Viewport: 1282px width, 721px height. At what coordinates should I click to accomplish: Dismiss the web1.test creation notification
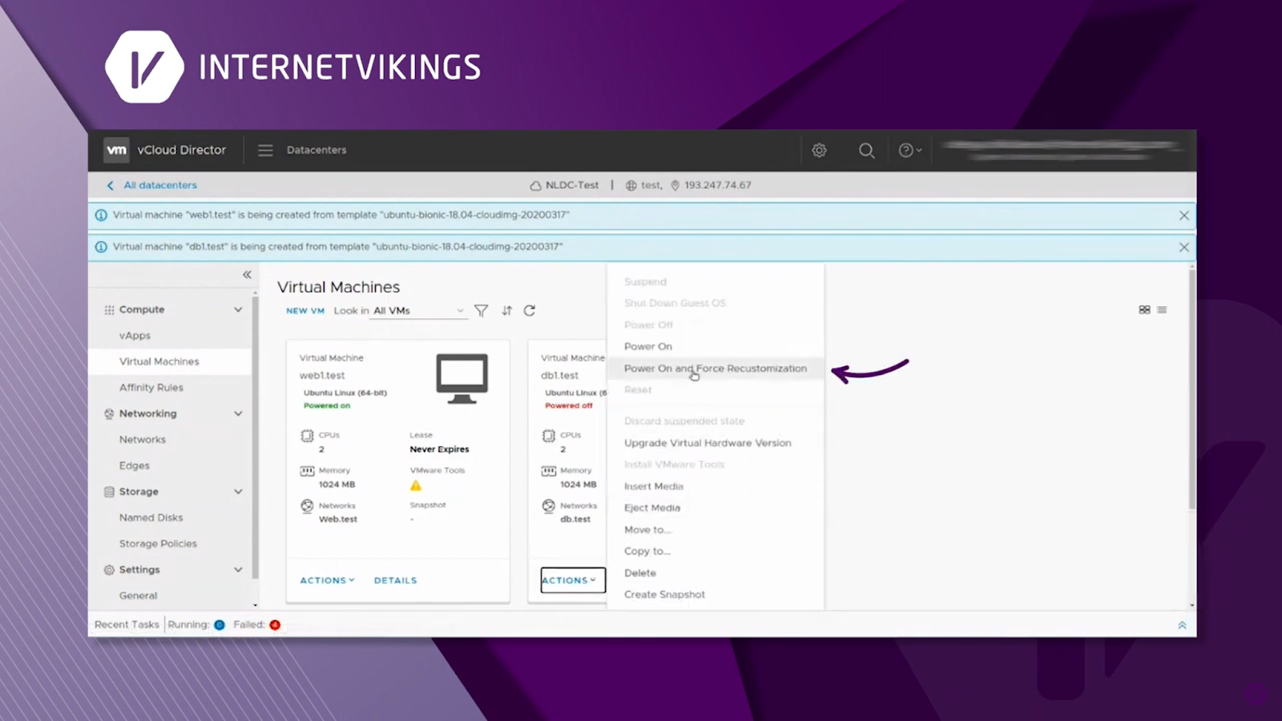[1183, 215]
